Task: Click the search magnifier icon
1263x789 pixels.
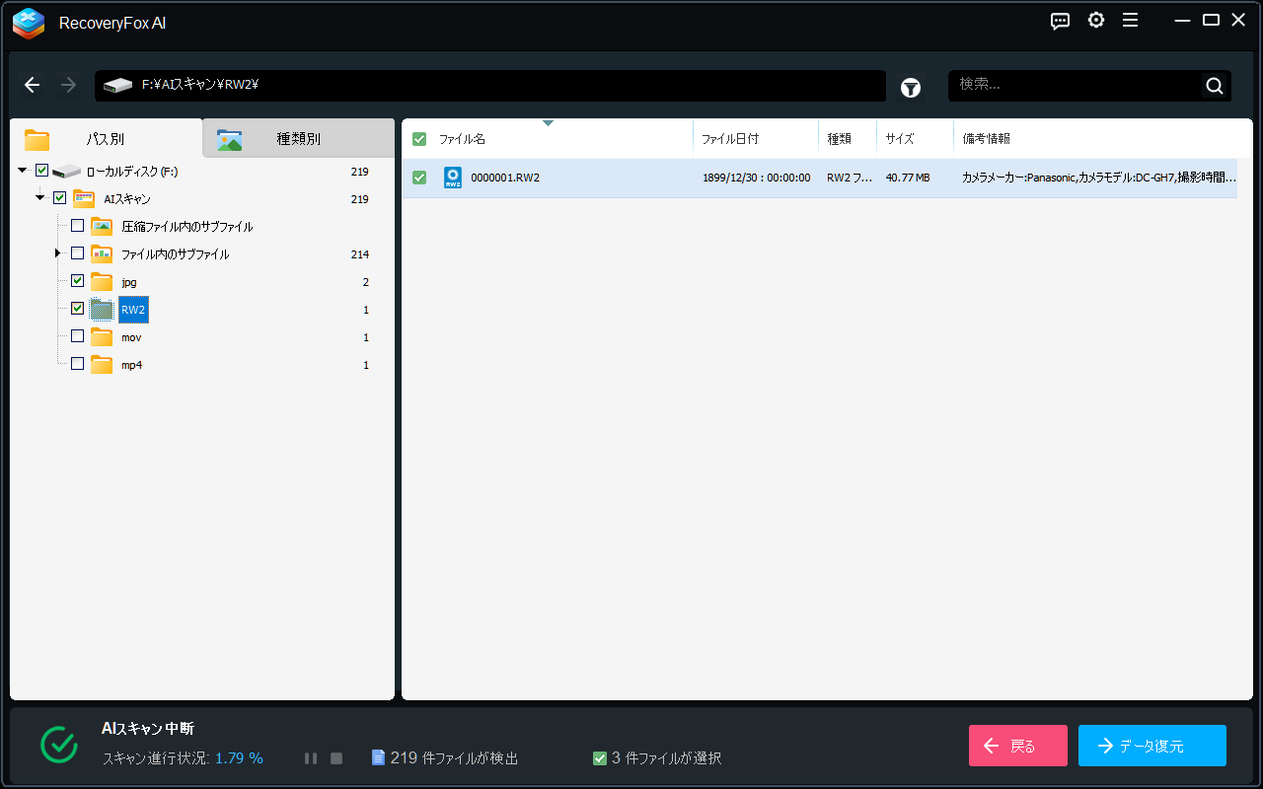Action: [x=1214, y=86]
